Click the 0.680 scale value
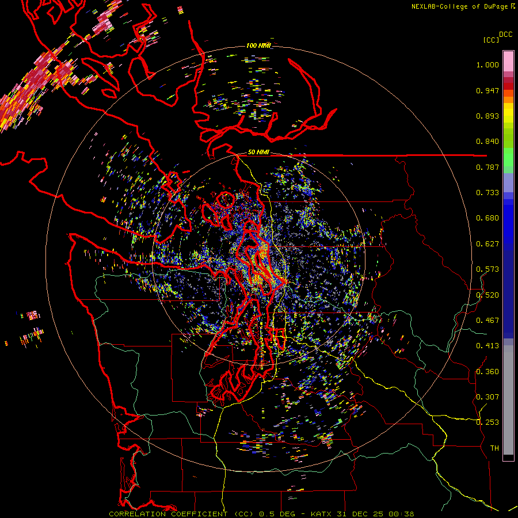Viewport: 518px width, 518px height. (487, 218)
